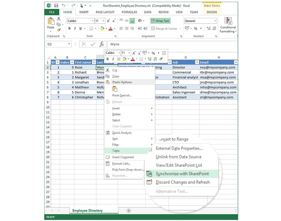The width and height of the screenshot is (281, 221).
Task: Toggle bottom align in Alignment group
Action: tap(132, 21)
